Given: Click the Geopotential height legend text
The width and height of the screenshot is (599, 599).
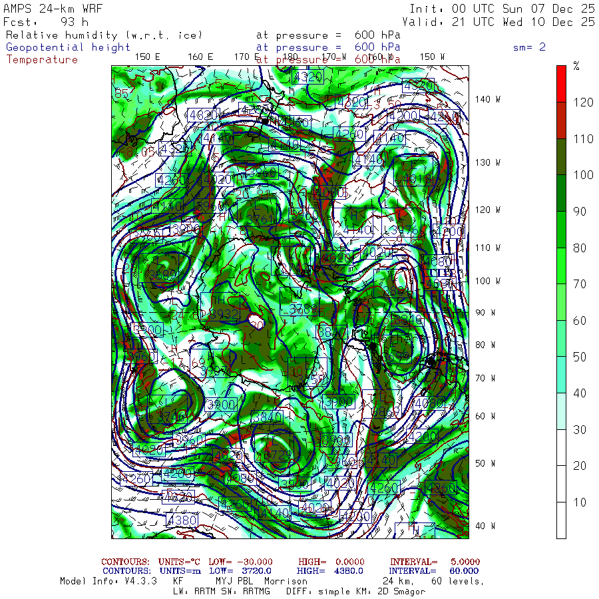Looking at the screenshot, I should 68,47.
